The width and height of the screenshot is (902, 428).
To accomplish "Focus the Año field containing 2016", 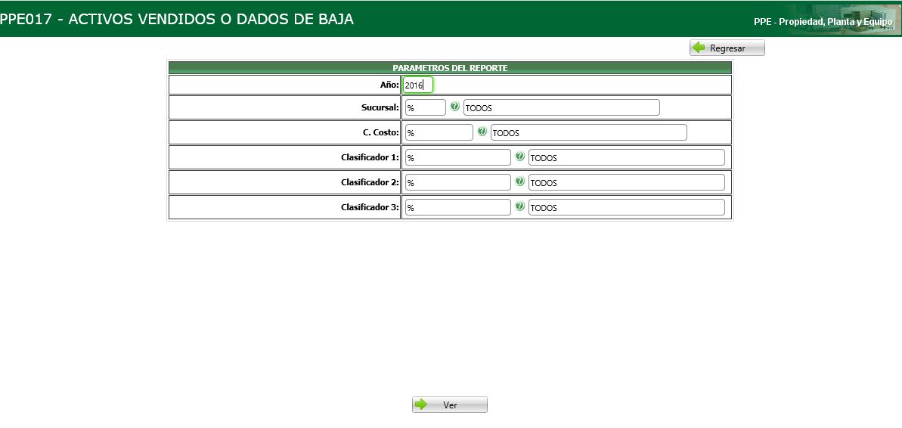I will coord(417,85).
